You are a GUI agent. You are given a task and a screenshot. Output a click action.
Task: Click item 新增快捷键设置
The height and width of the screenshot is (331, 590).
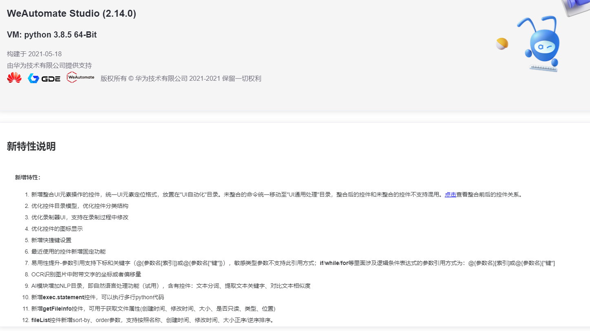tap(51, 240)
